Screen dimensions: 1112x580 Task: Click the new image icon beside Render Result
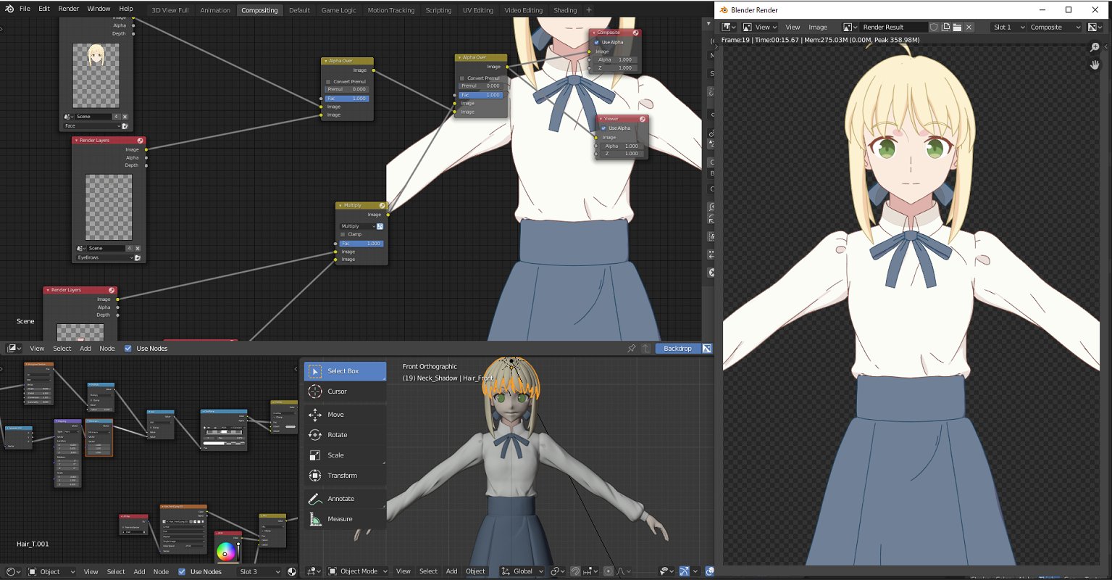(945, 27)
